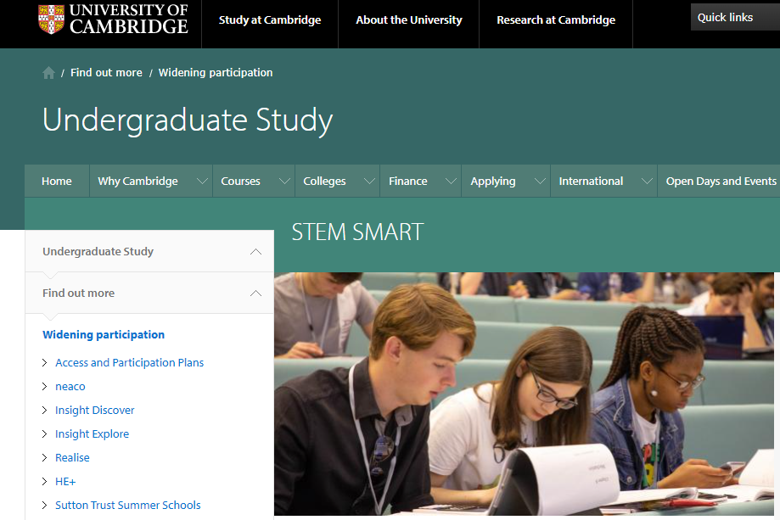
Task: Select About the University menu item
Action: click(x=409, y=20)
